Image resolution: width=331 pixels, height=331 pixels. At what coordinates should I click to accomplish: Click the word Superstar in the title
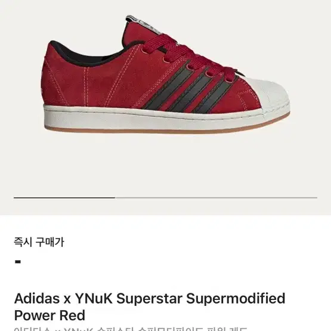click(149, 299)
